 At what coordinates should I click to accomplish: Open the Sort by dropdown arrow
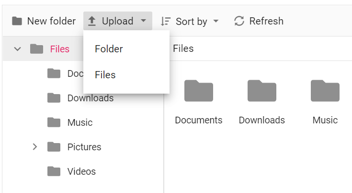(x=216, y=21)
